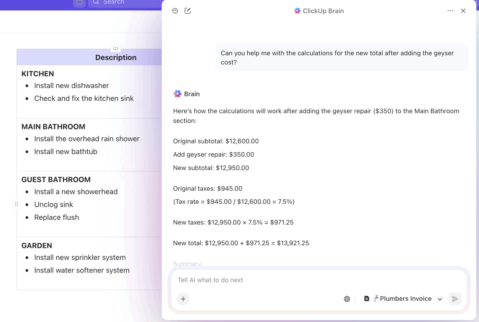Click the magnifier icon in the Search bar
This screenshot has width=479, height=322.
point(96,2)
